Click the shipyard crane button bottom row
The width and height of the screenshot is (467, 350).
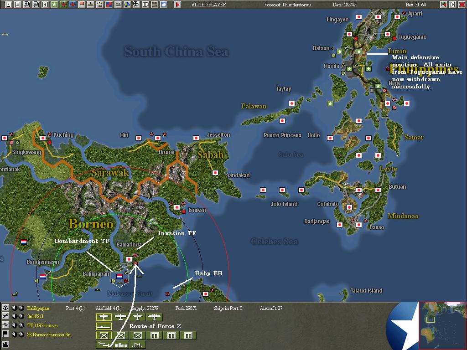click(138, 345)
